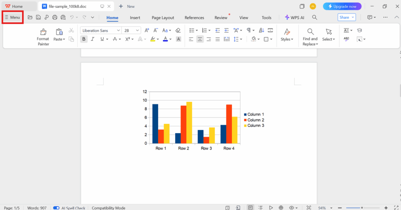Switch to the View tab
The image size is (401, 210).
coord(244,18)
